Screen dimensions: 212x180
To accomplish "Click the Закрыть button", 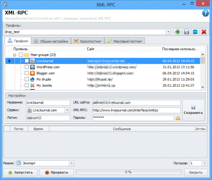I will (196, 172).
